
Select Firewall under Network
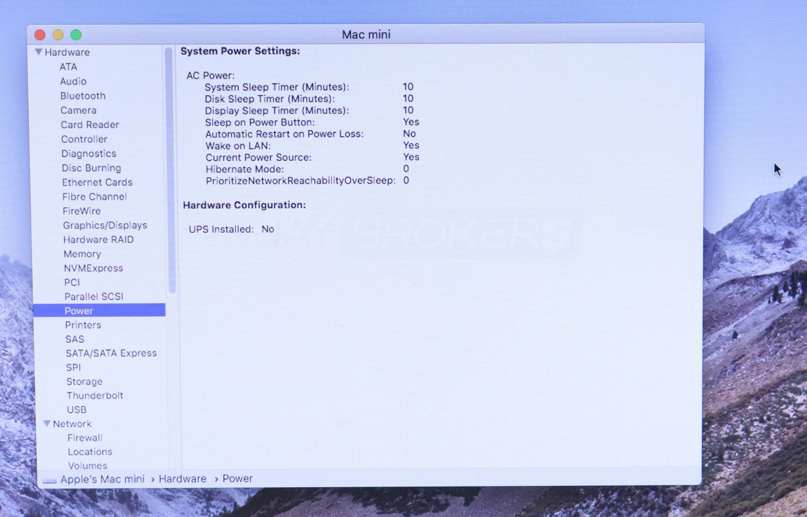(85, 438)
